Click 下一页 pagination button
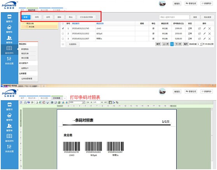 (x=178, y=44)
